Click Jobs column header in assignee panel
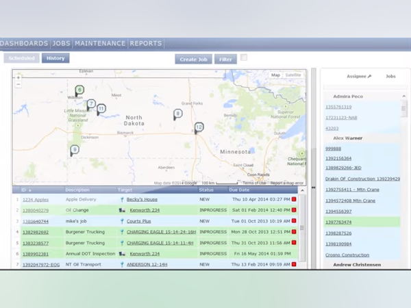This screenshot has height=308, width=411. pyautogui.click(x=390, y=76)
